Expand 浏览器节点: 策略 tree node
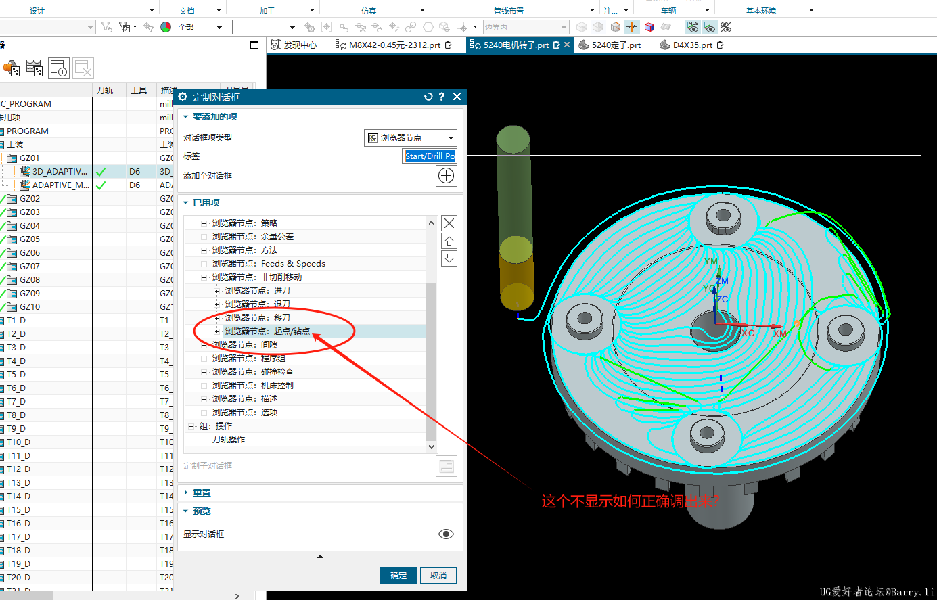Viewport: 937px width, 600px height. tap(204, 223)
